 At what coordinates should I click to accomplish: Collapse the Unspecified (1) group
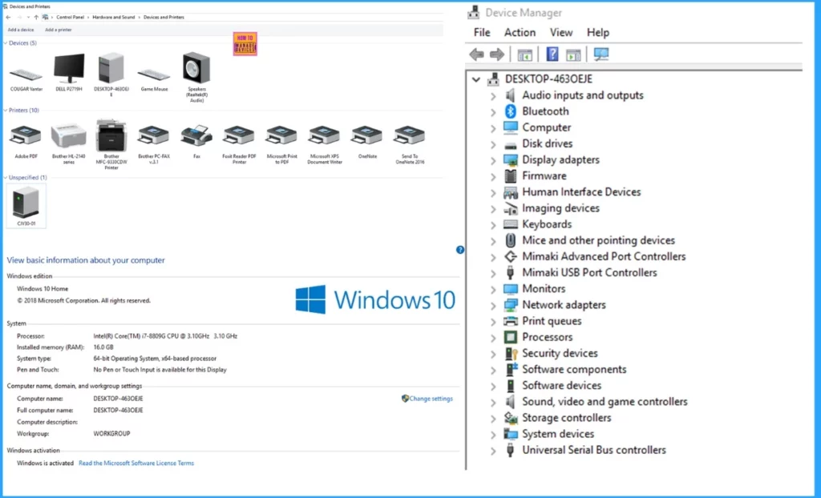point(6,177)
